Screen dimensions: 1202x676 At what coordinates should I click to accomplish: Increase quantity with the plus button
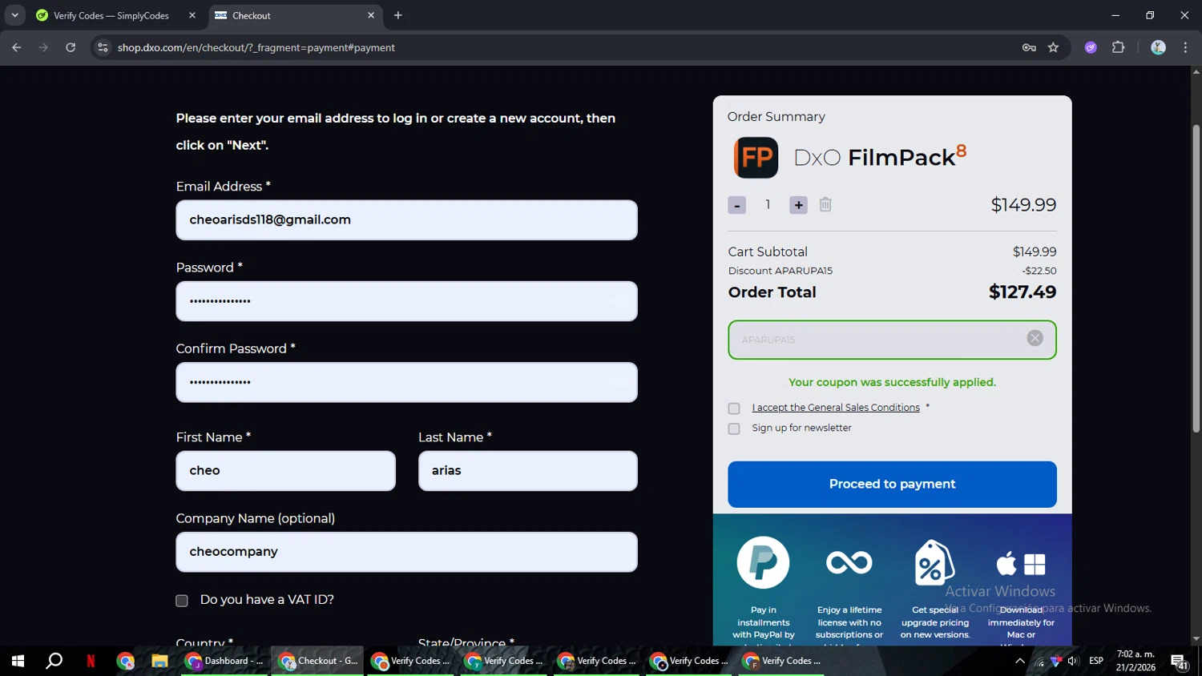pyautogui.click(x=798, y=205)
